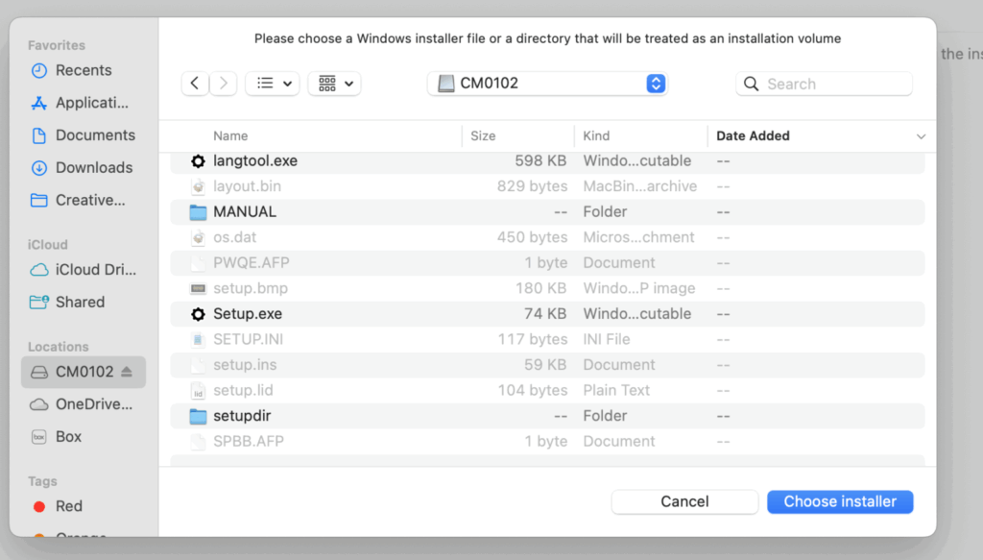Viewport: 983px width, 560px height.
Task: Open the grid grouping dropdown
Action: (334, 84)
